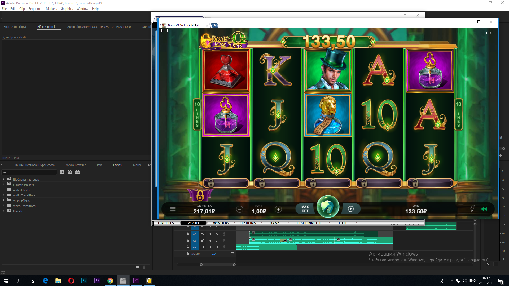Screen dimensions: 509x286
Task: Open OPTIONS in the casino bottom bar
Action: pyautogui.click(x=248, y=223)
